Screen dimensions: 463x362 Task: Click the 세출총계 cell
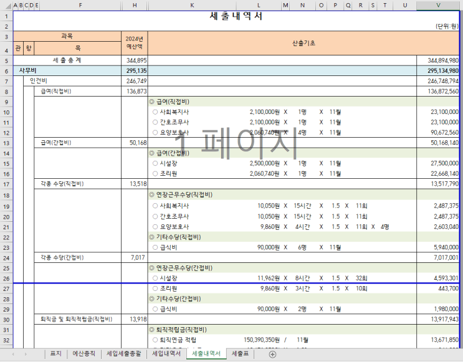coord(67,60)
